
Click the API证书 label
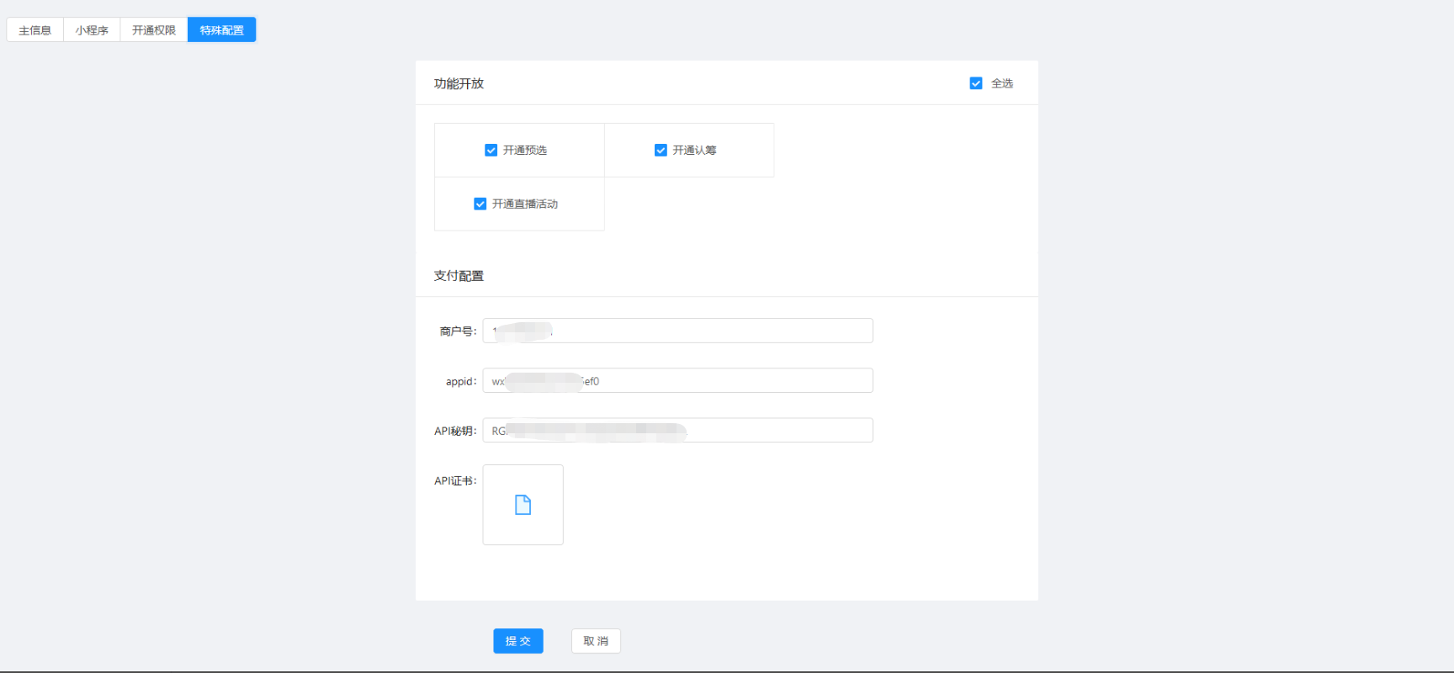455,480
